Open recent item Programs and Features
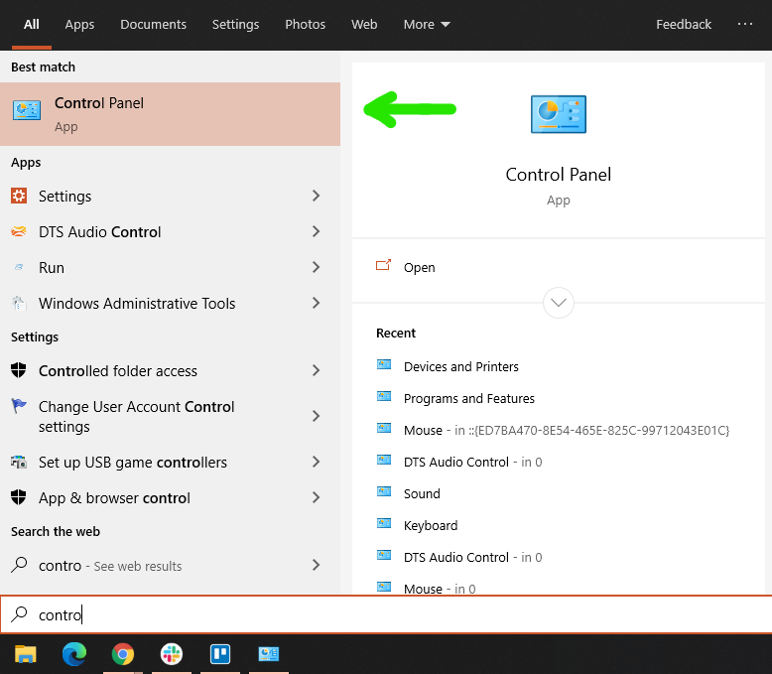 point(468,399)
